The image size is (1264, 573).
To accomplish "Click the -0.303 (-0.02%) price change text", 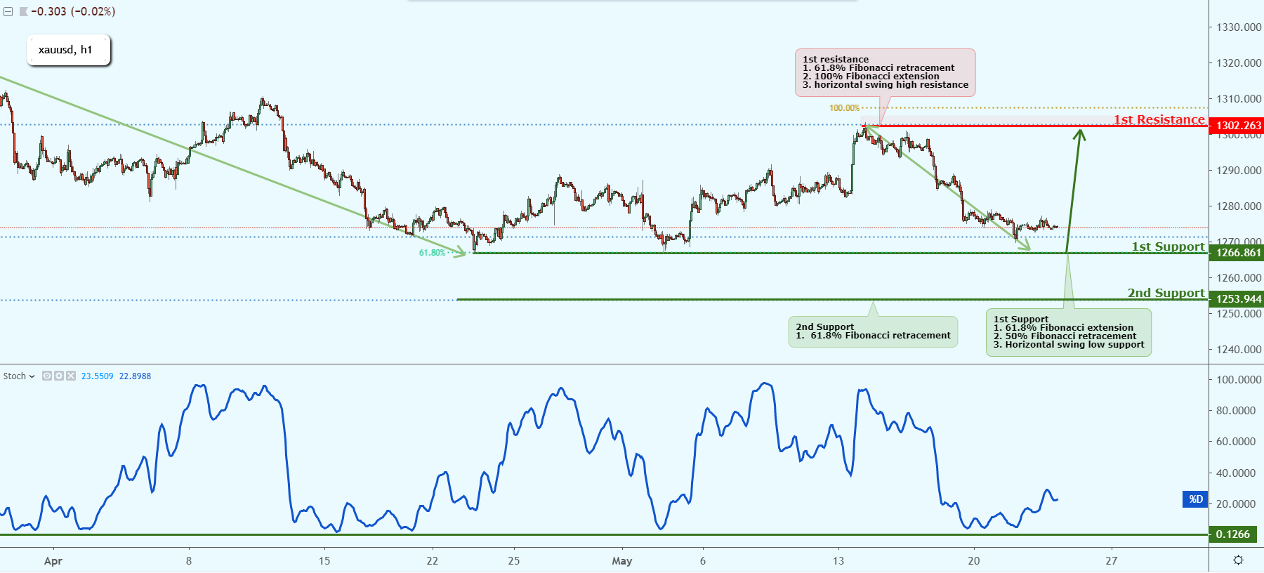I will [x=73, y=12].
